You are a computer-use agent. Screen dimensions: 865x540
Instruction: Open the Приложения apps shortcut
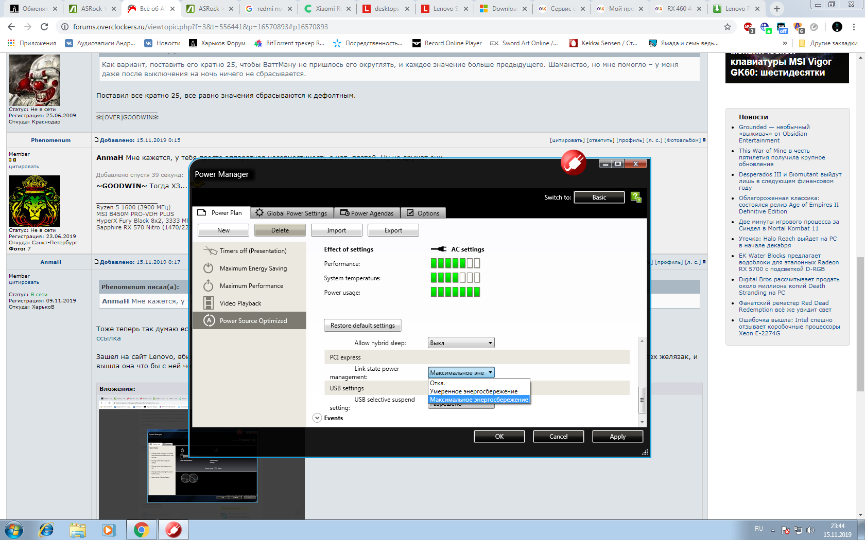(x=32, y=43)
